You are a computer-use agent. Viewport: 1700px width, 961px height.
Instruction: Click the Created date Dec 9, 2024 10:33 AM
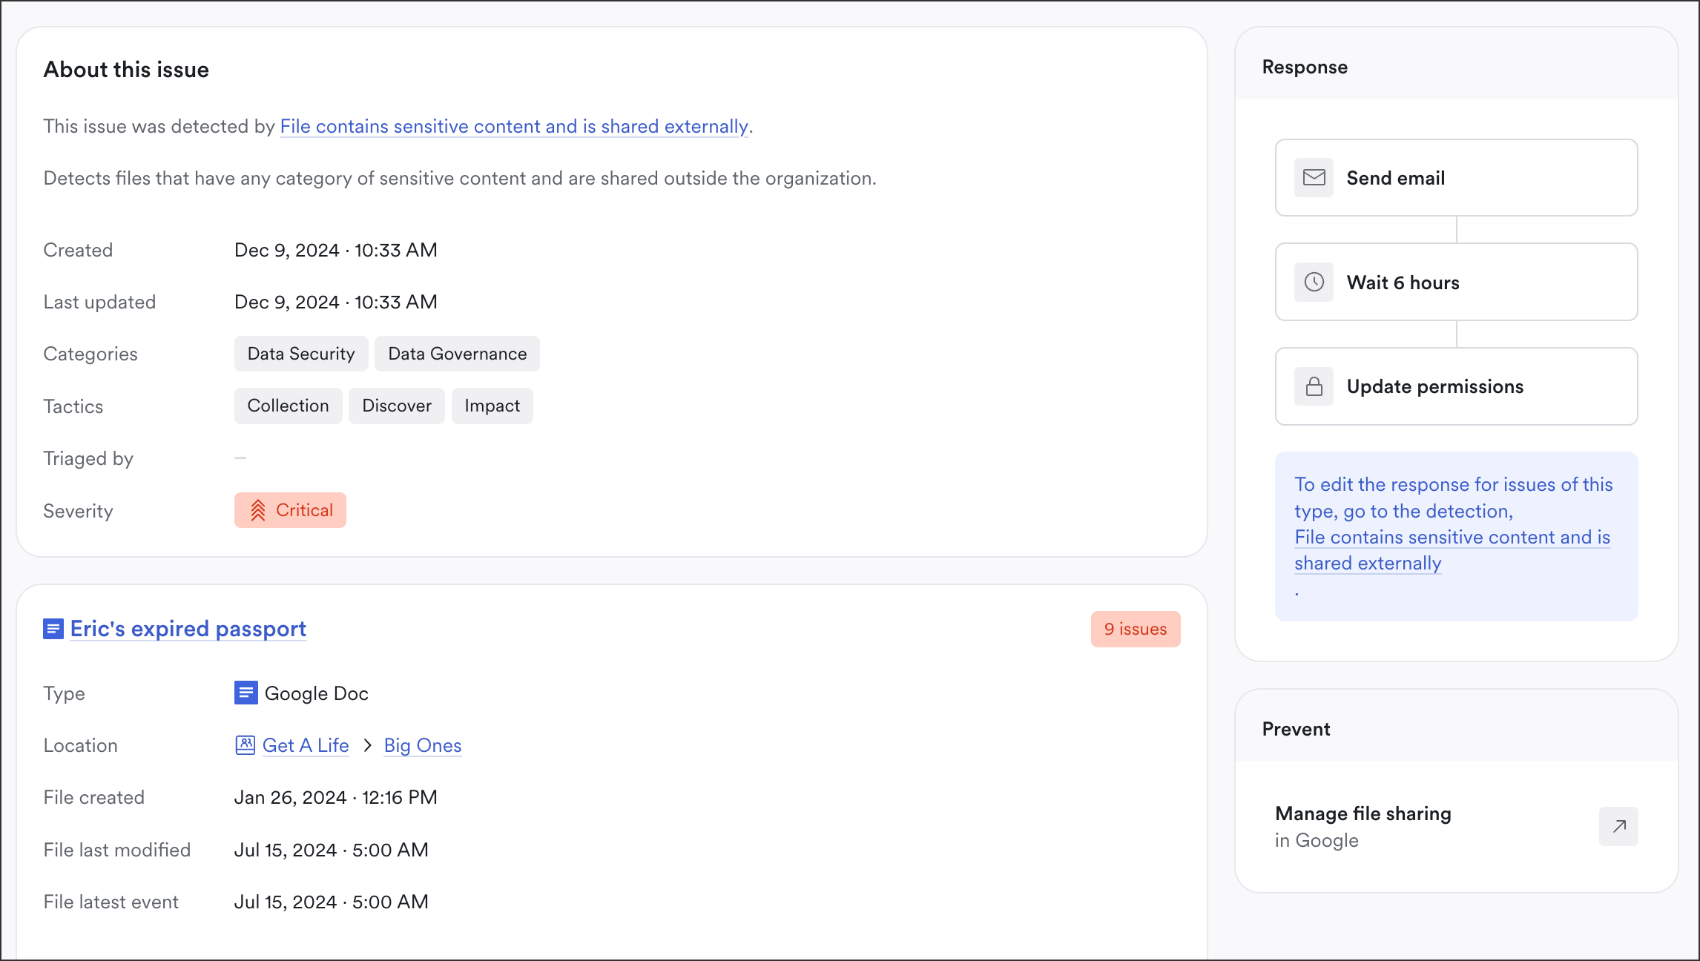pos(336,250)
